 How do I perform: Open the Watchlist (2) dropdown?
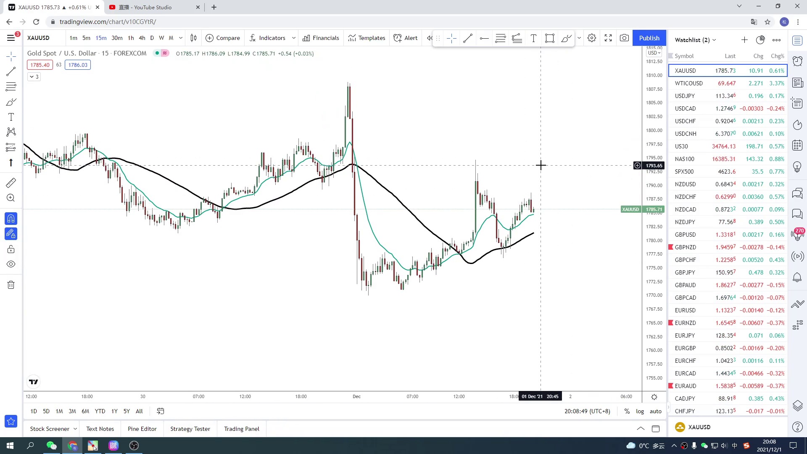click(x=695, y=40)
